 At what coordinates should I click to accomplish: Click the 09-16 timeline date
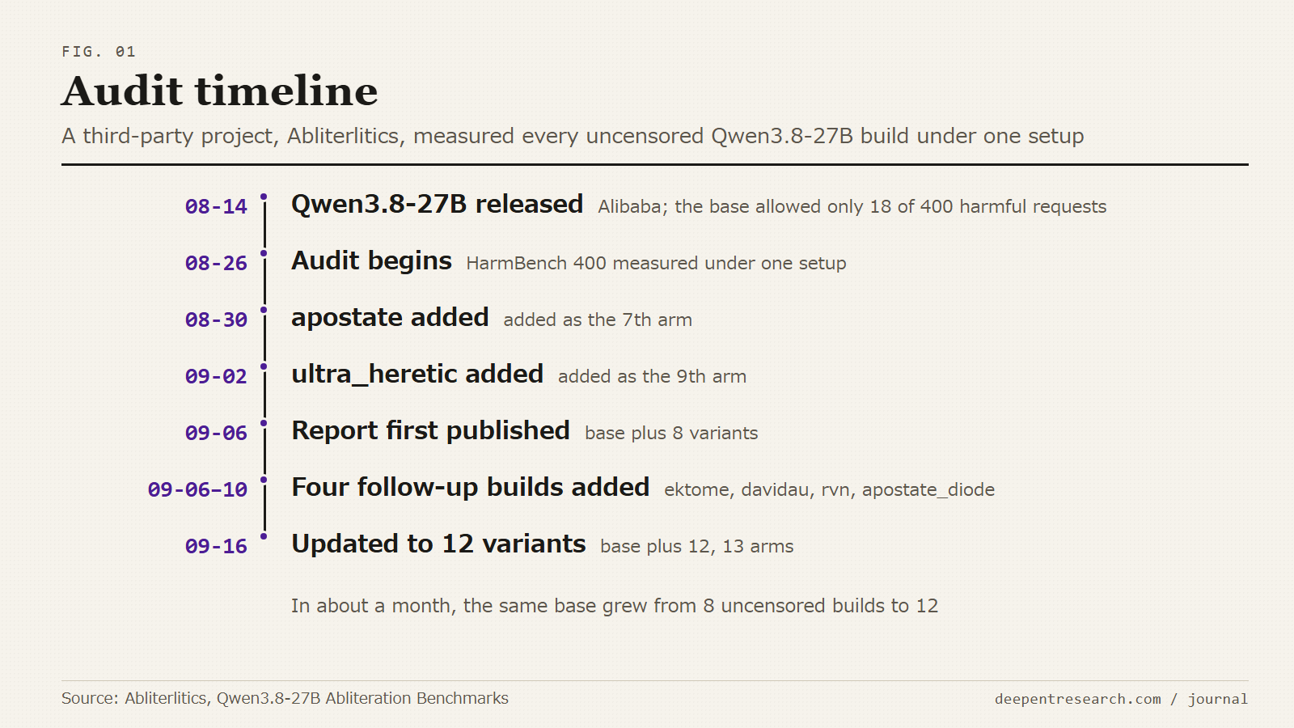pyautogui.click(x=216, y=546)
